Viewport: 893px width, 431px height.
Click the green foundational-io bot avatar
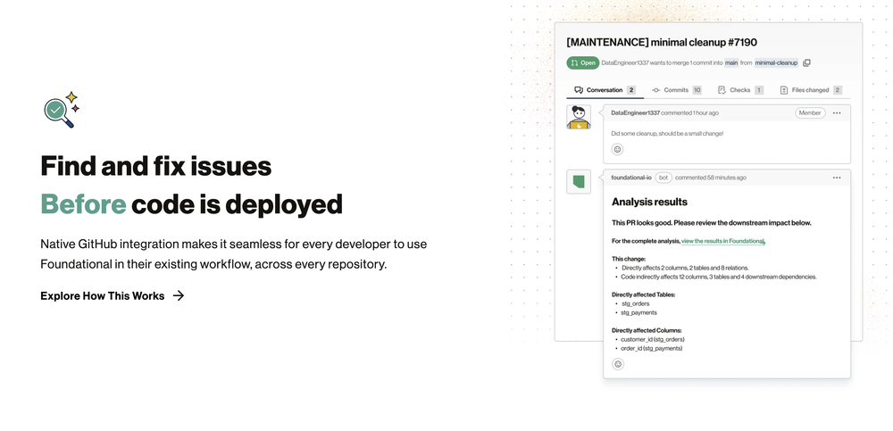point(579,182)
